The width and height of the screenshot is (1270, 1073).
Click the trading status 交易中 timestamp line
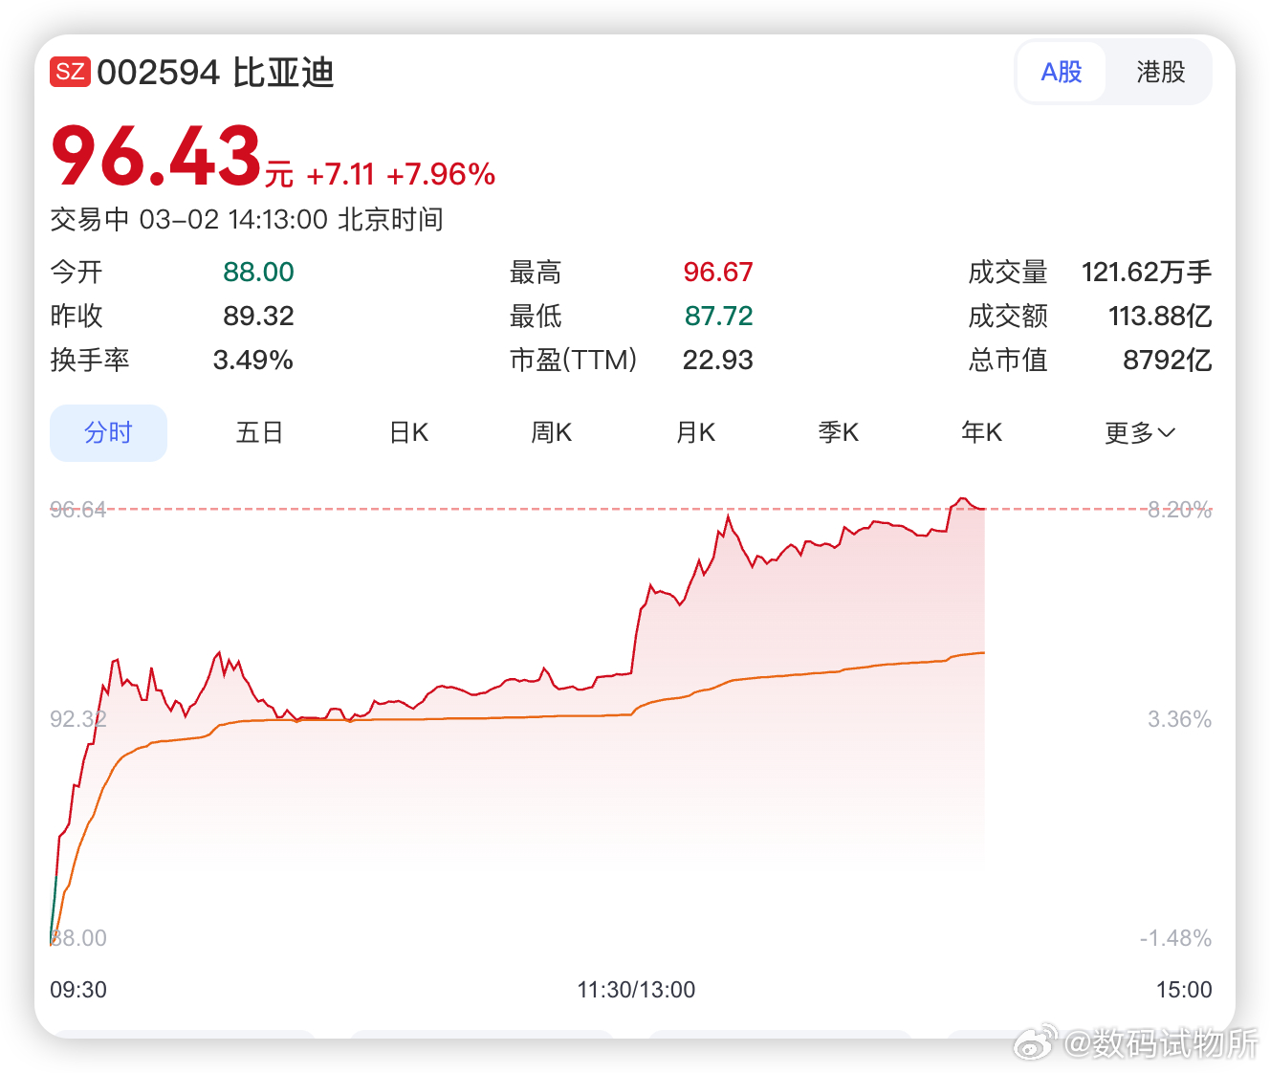coord(247,220)
